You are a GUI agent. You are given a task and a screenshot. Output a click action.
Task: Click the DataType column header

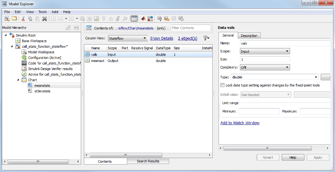[163, 48]
